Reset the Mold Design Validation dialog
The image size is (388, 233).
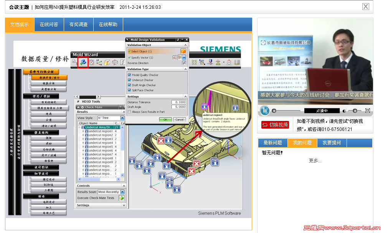pyautogui.click(x=178, y=40)
